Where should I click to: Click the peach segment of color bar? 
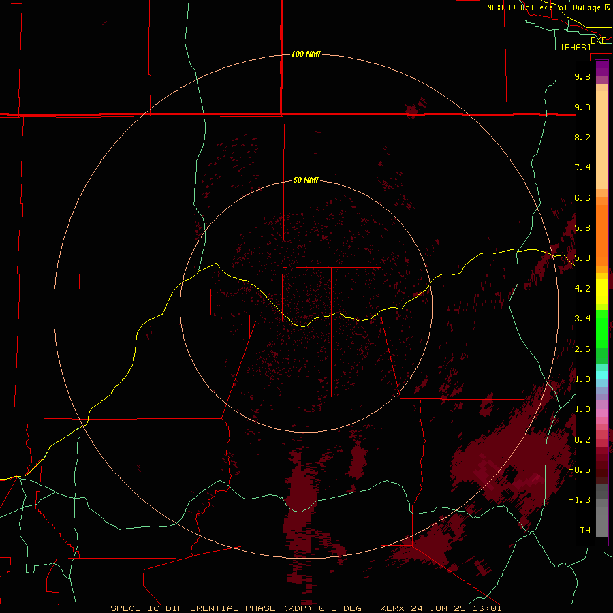tap(601, 137)
